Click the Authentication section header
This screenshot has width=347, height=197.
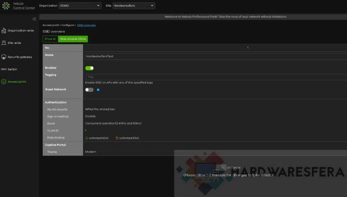pyautogui.click(x=56, y=102)
